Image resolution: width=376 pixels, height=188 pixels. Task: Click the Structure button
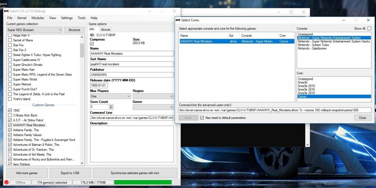pyautogui.click(x=74, y=30)
